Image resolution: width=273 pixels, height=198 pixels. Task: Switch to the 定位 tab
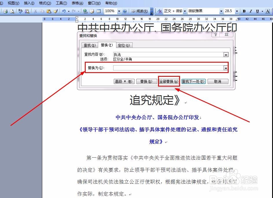click(x=124, y=45)
